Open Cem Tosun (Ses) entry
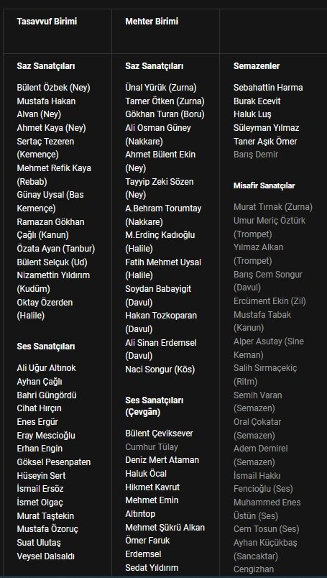The height and width of the screenshot is (578, 327). [x=266, y=529]
